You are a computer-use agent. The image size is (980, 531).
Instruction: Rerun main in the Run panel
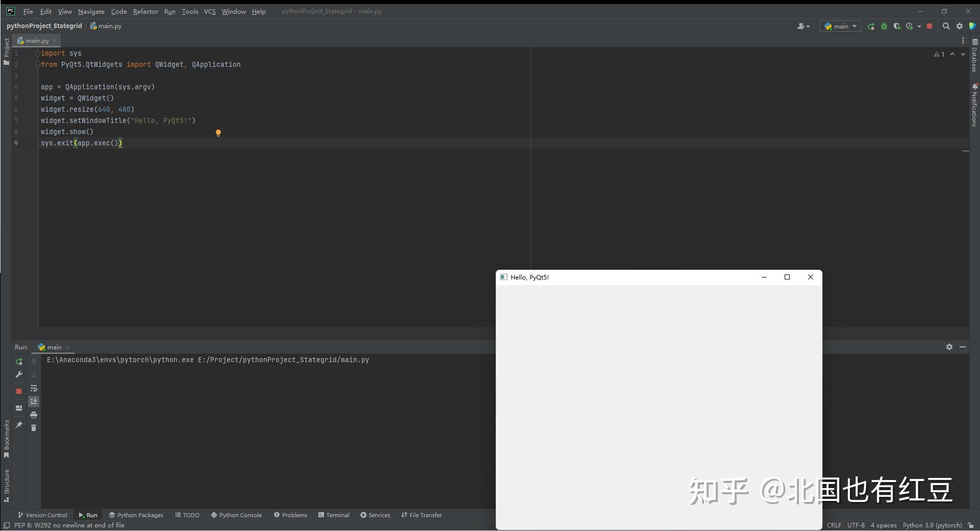click(x=19, y=362)
